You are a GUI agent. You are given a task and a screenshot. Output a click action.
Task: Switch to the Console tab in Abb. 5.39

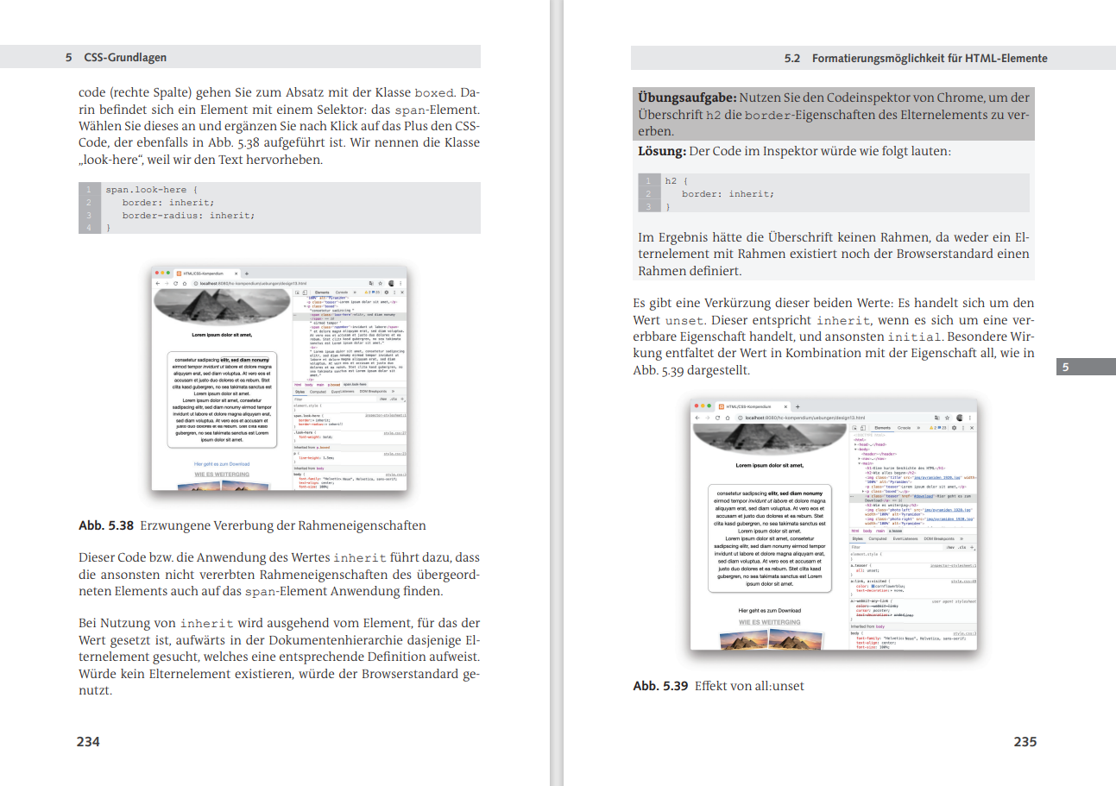click(905, 428)
